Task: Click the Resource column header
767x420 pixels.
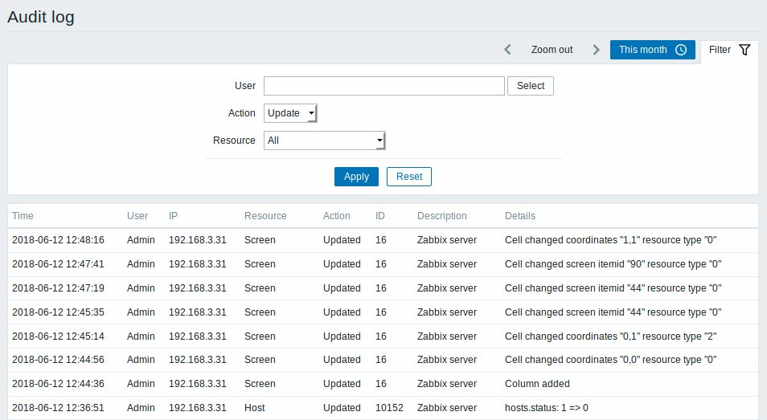Action: 265,216
